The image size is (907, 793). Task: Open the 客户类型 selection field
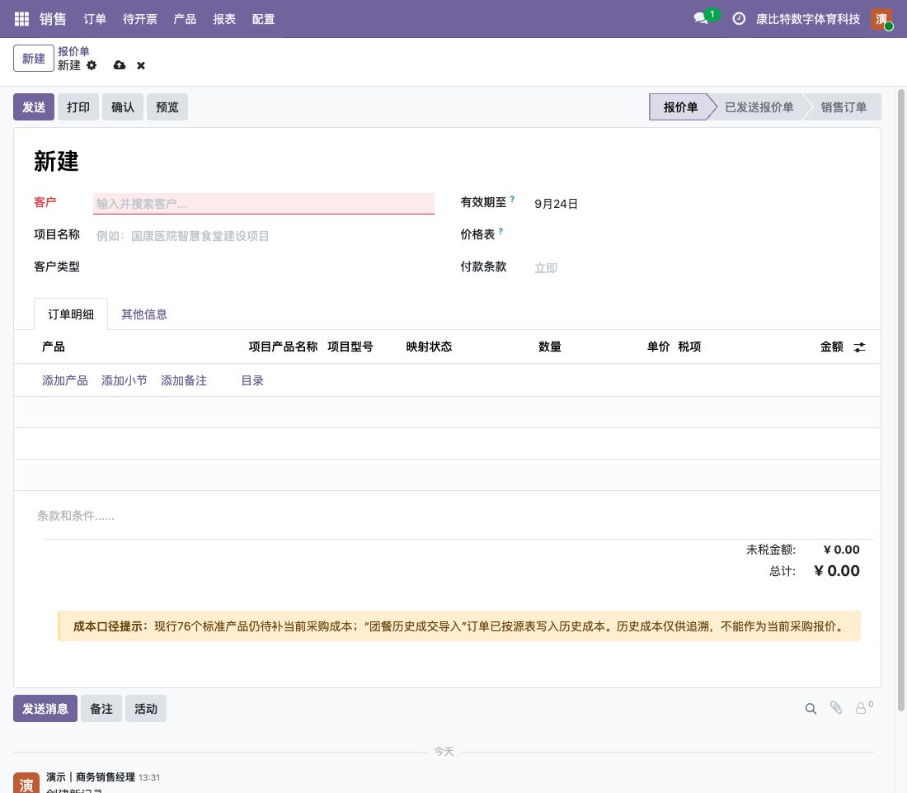[264, 267]
